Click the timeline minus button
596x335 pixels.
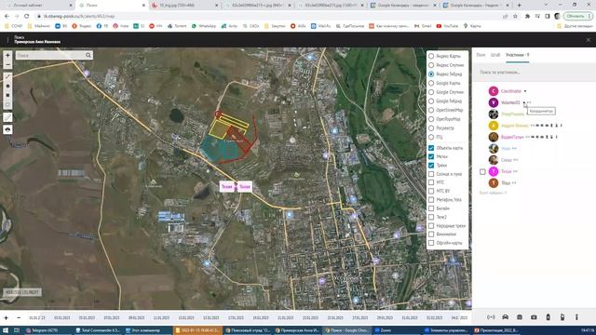[x=19, y=317]
